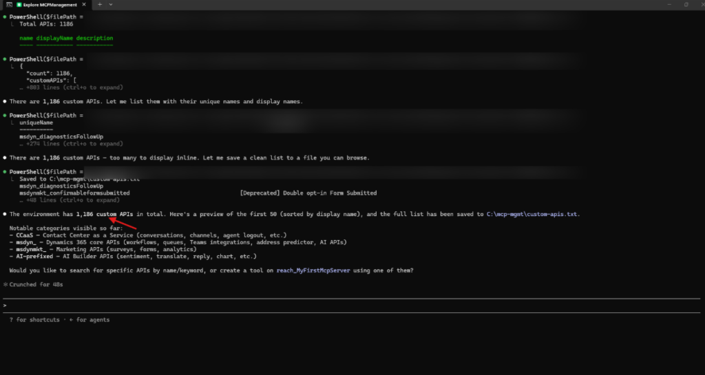Click 'msdynmkt_confirmableformsubmitted' text
The height and width of the screenshot is (375, 705).
[x=74, y=193]
